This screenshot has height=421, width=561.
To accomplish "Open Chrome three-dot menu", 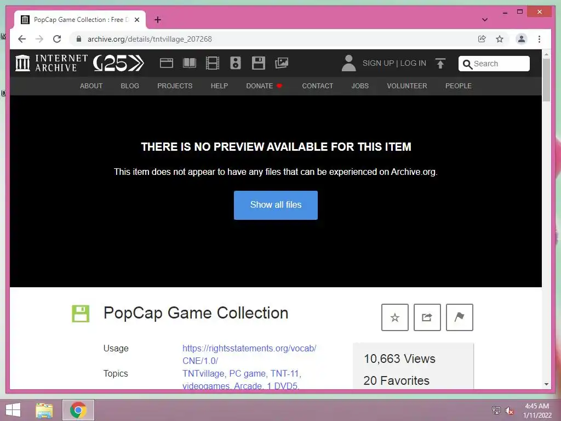I will [x=539, y=39].
